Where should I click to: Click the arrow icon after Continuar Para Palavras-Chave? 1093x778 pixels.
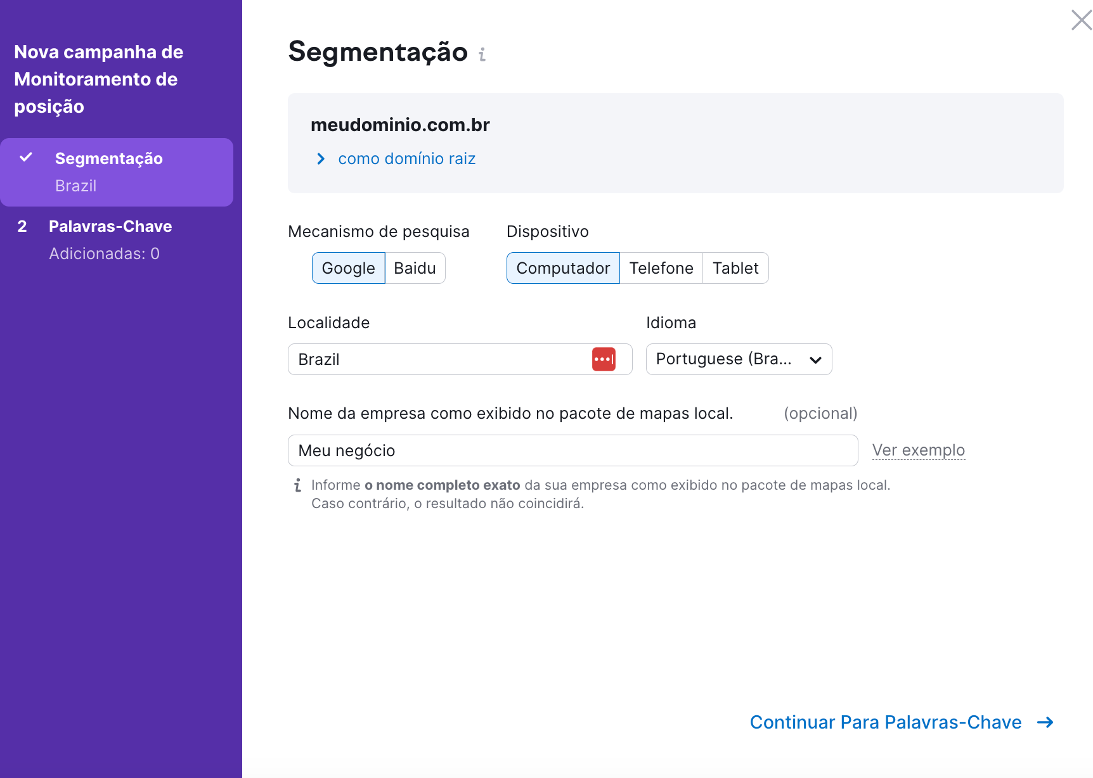click(1045, 722)
